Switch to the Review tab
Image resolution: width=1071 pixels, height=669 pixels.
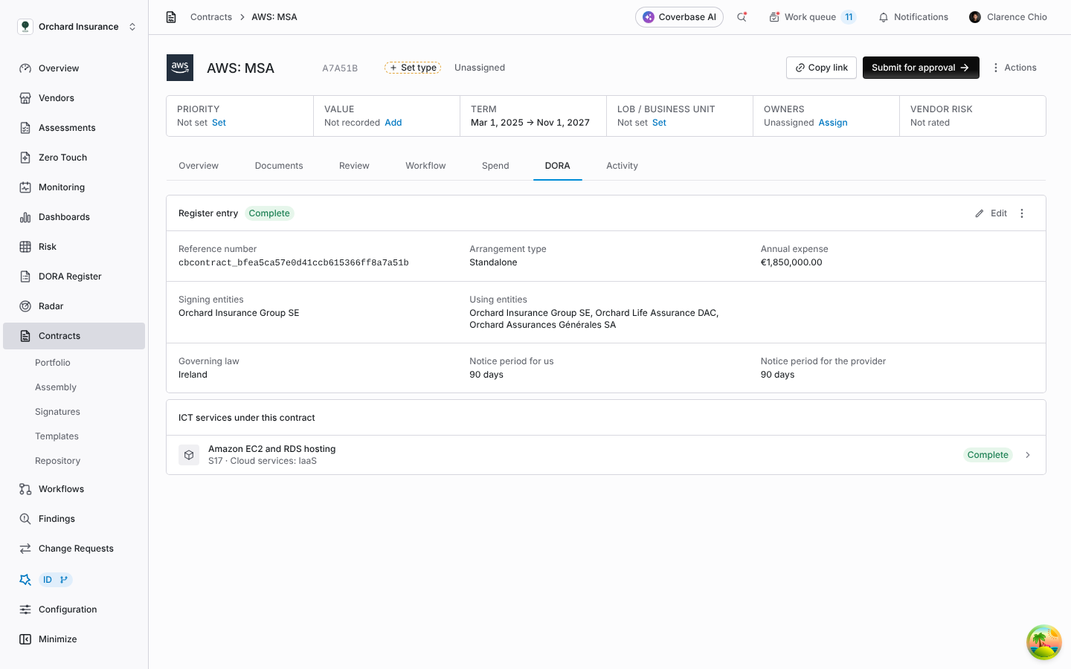(354, 166)
